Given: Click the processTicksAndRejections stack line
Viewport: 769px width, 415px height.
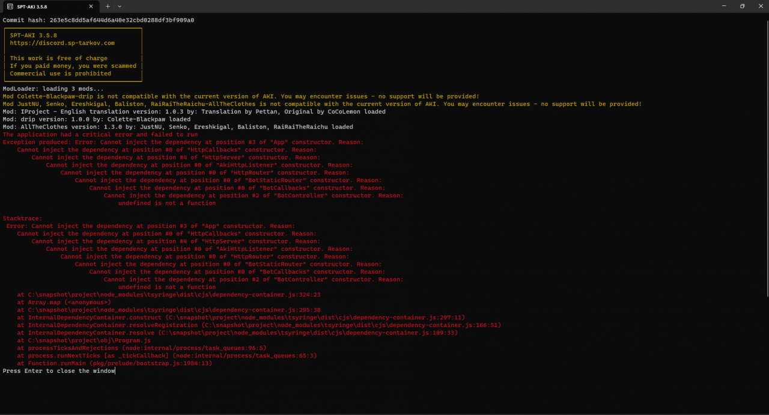Looking at the screenshot, I should 142,348.
